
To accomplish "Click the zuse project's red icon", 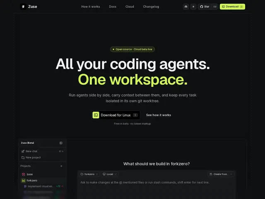I will pos(23,174).
